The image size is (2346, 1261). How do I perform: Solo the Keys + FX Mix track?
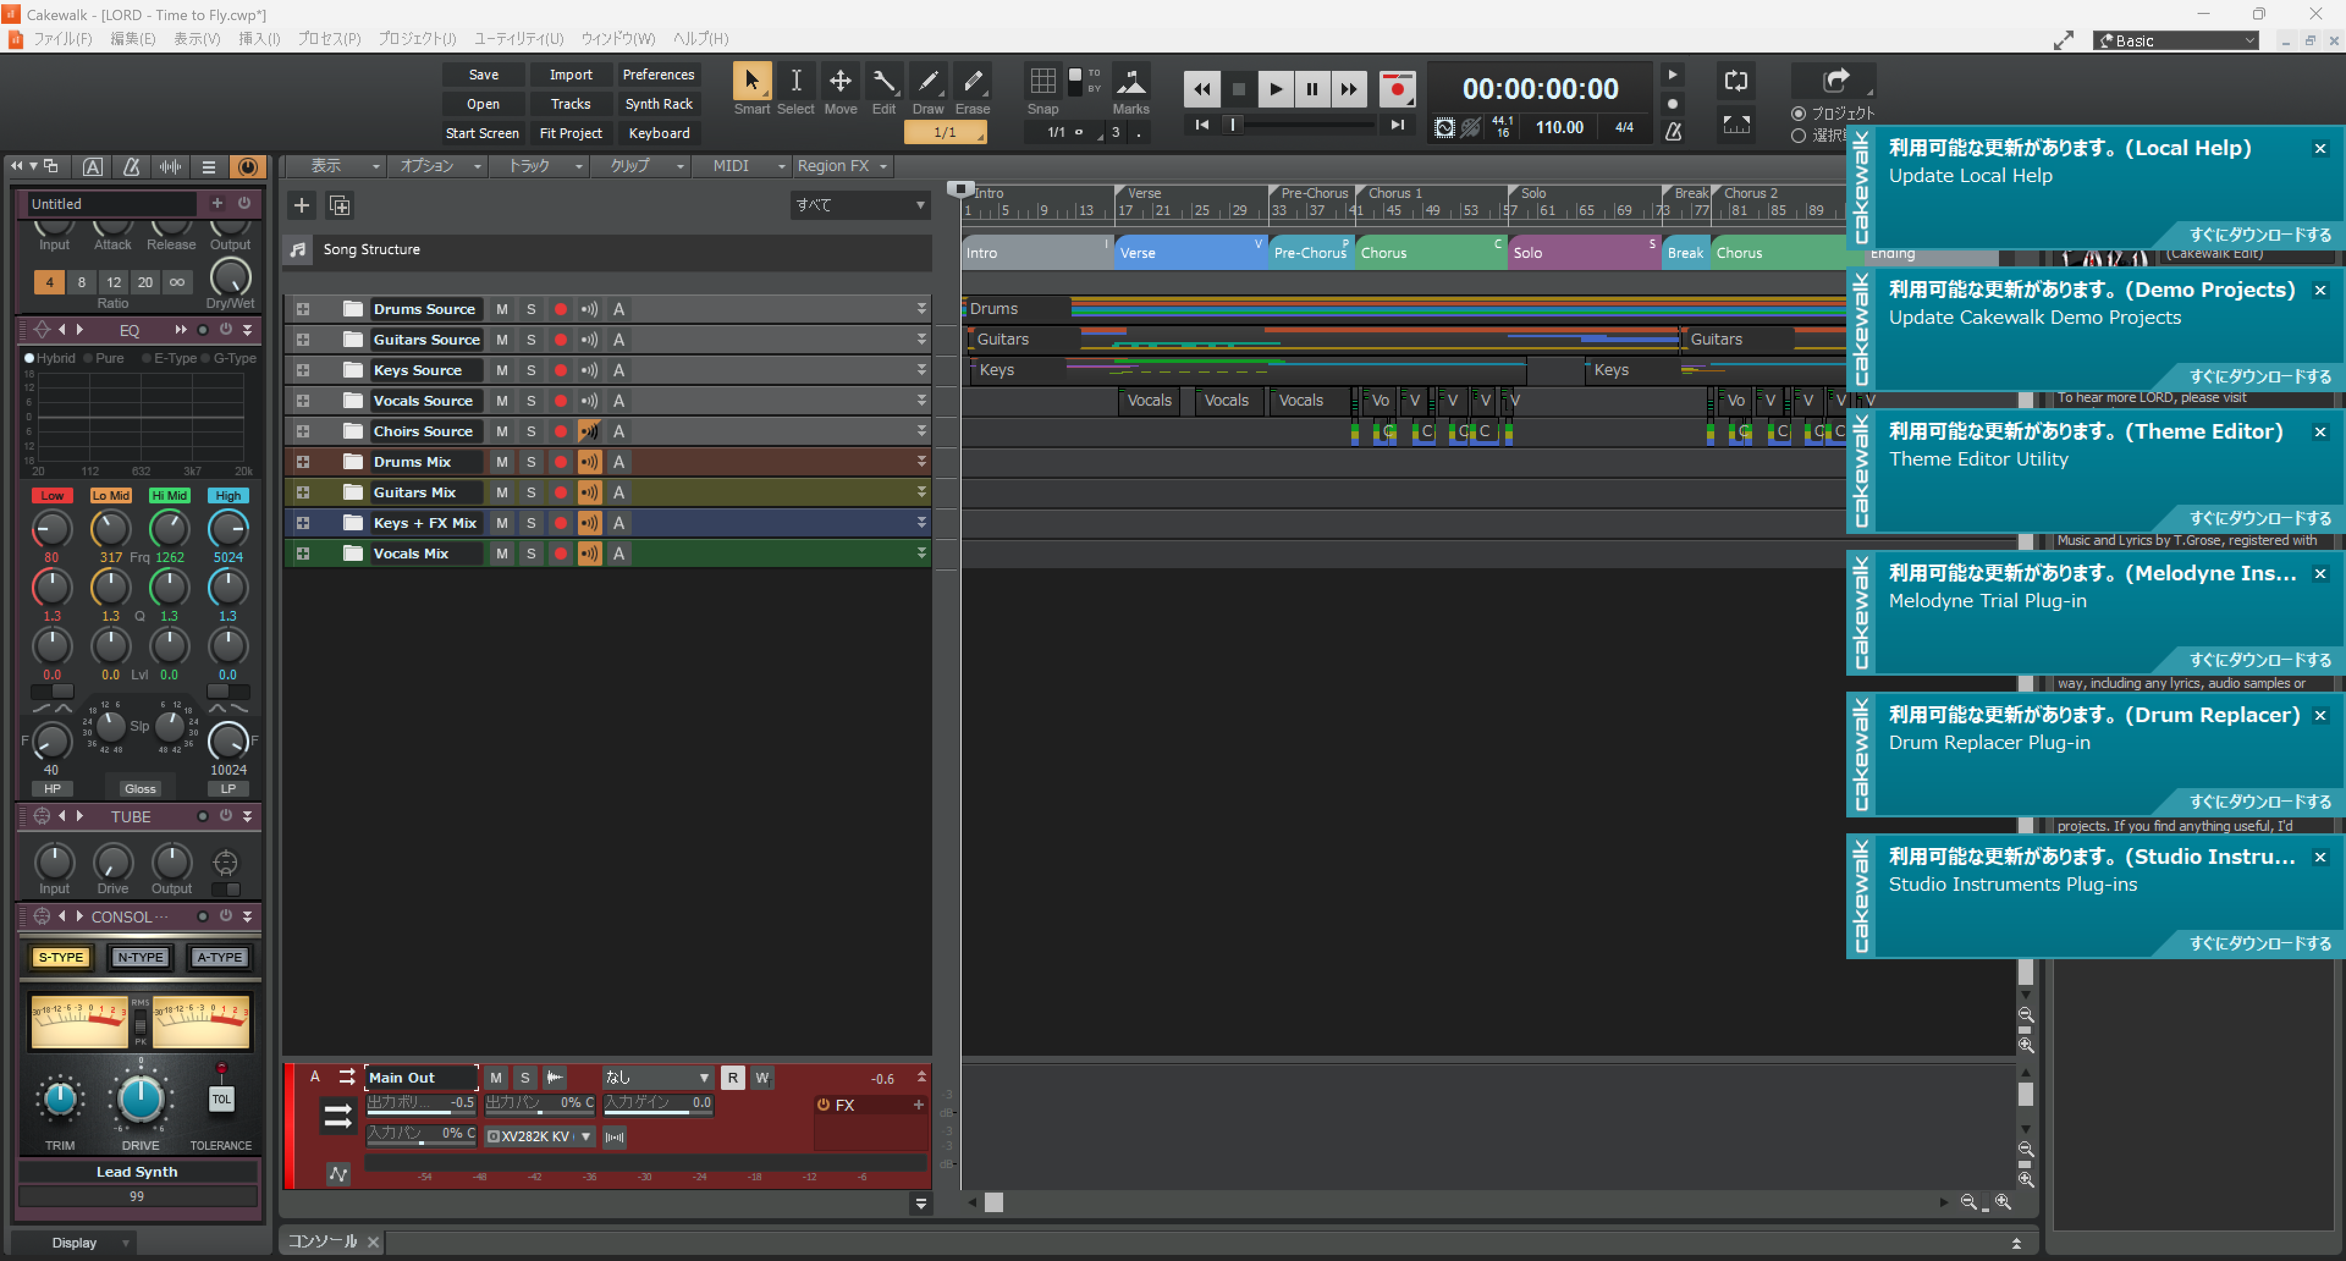pyautogui.click(x=531, y=522)
